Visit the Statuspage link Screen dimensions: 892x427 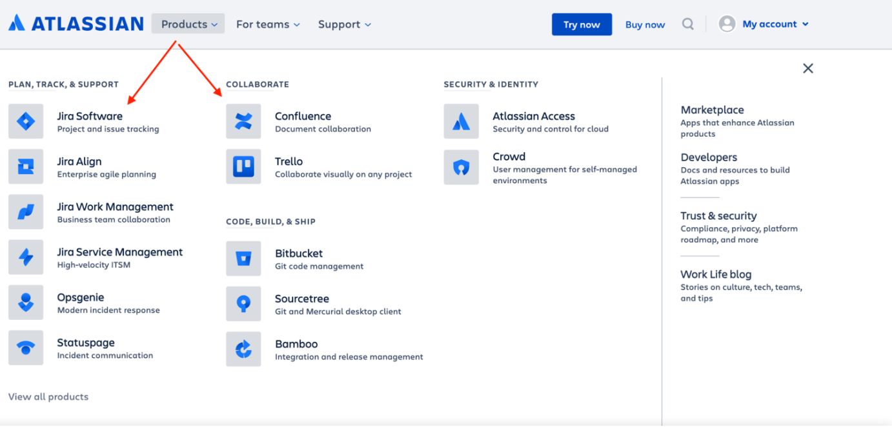click(x=86, y=343)
